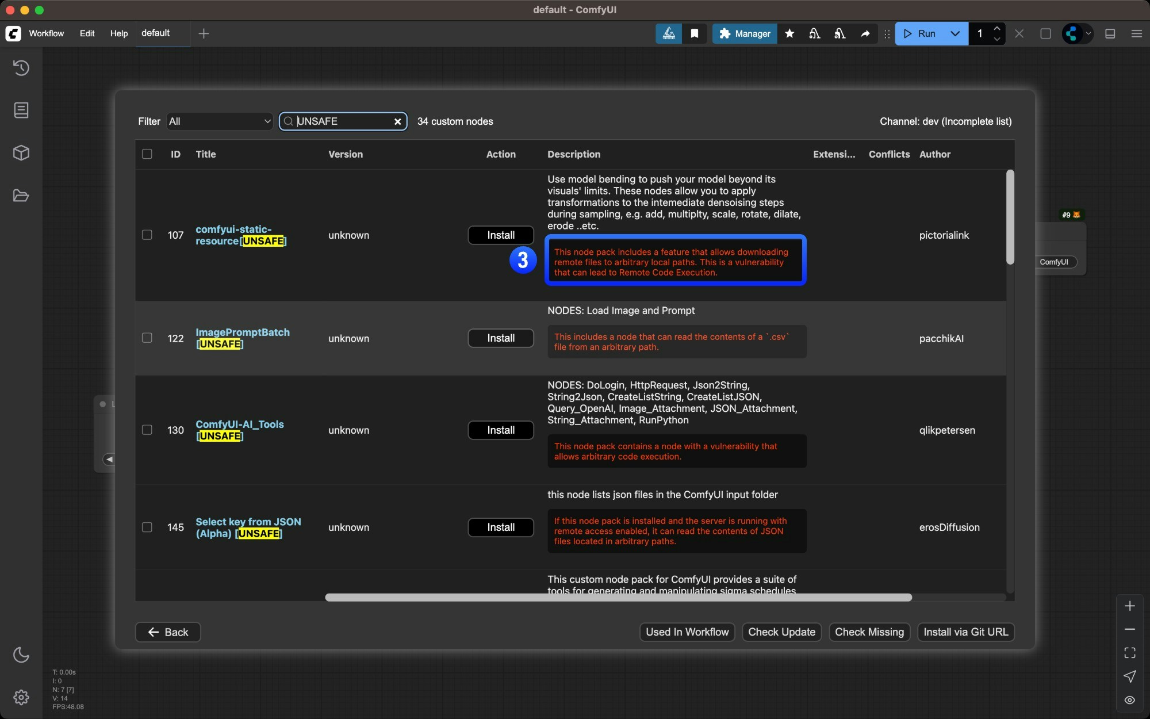
Task: Toggle the eye visibility icon in canvas controls
Action: pos(1129,701)
